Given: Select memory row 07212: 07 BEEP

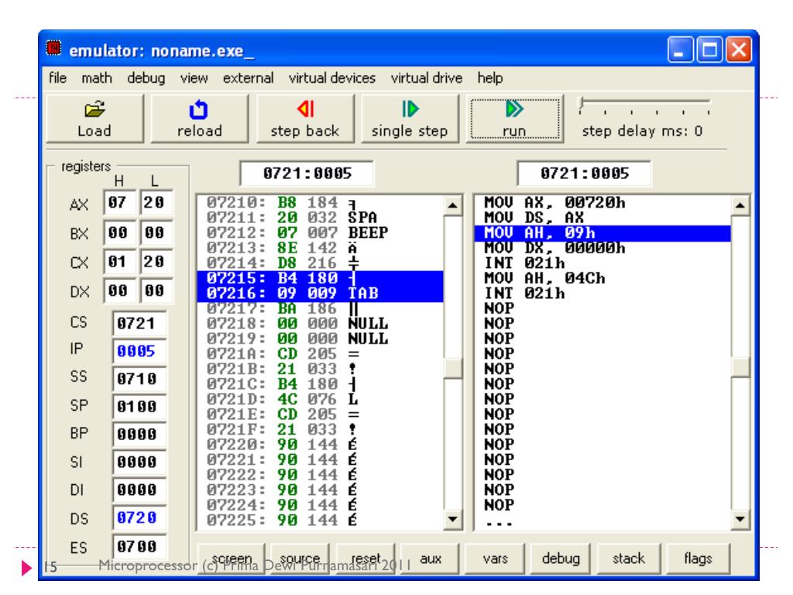Looking at the screenshot, I should click(320, 233).
